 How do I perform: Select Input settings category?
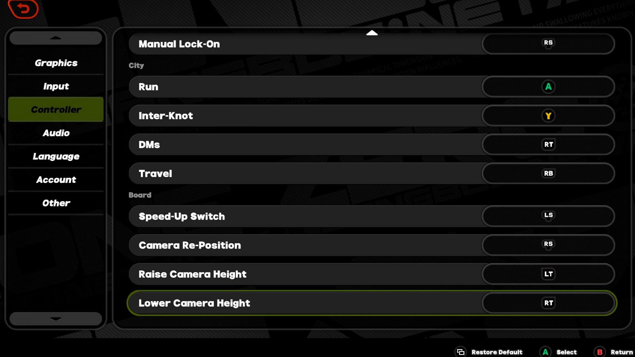(56, 86)
